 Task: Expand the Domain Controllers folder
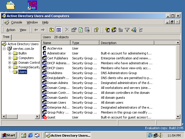pos(10,63)
